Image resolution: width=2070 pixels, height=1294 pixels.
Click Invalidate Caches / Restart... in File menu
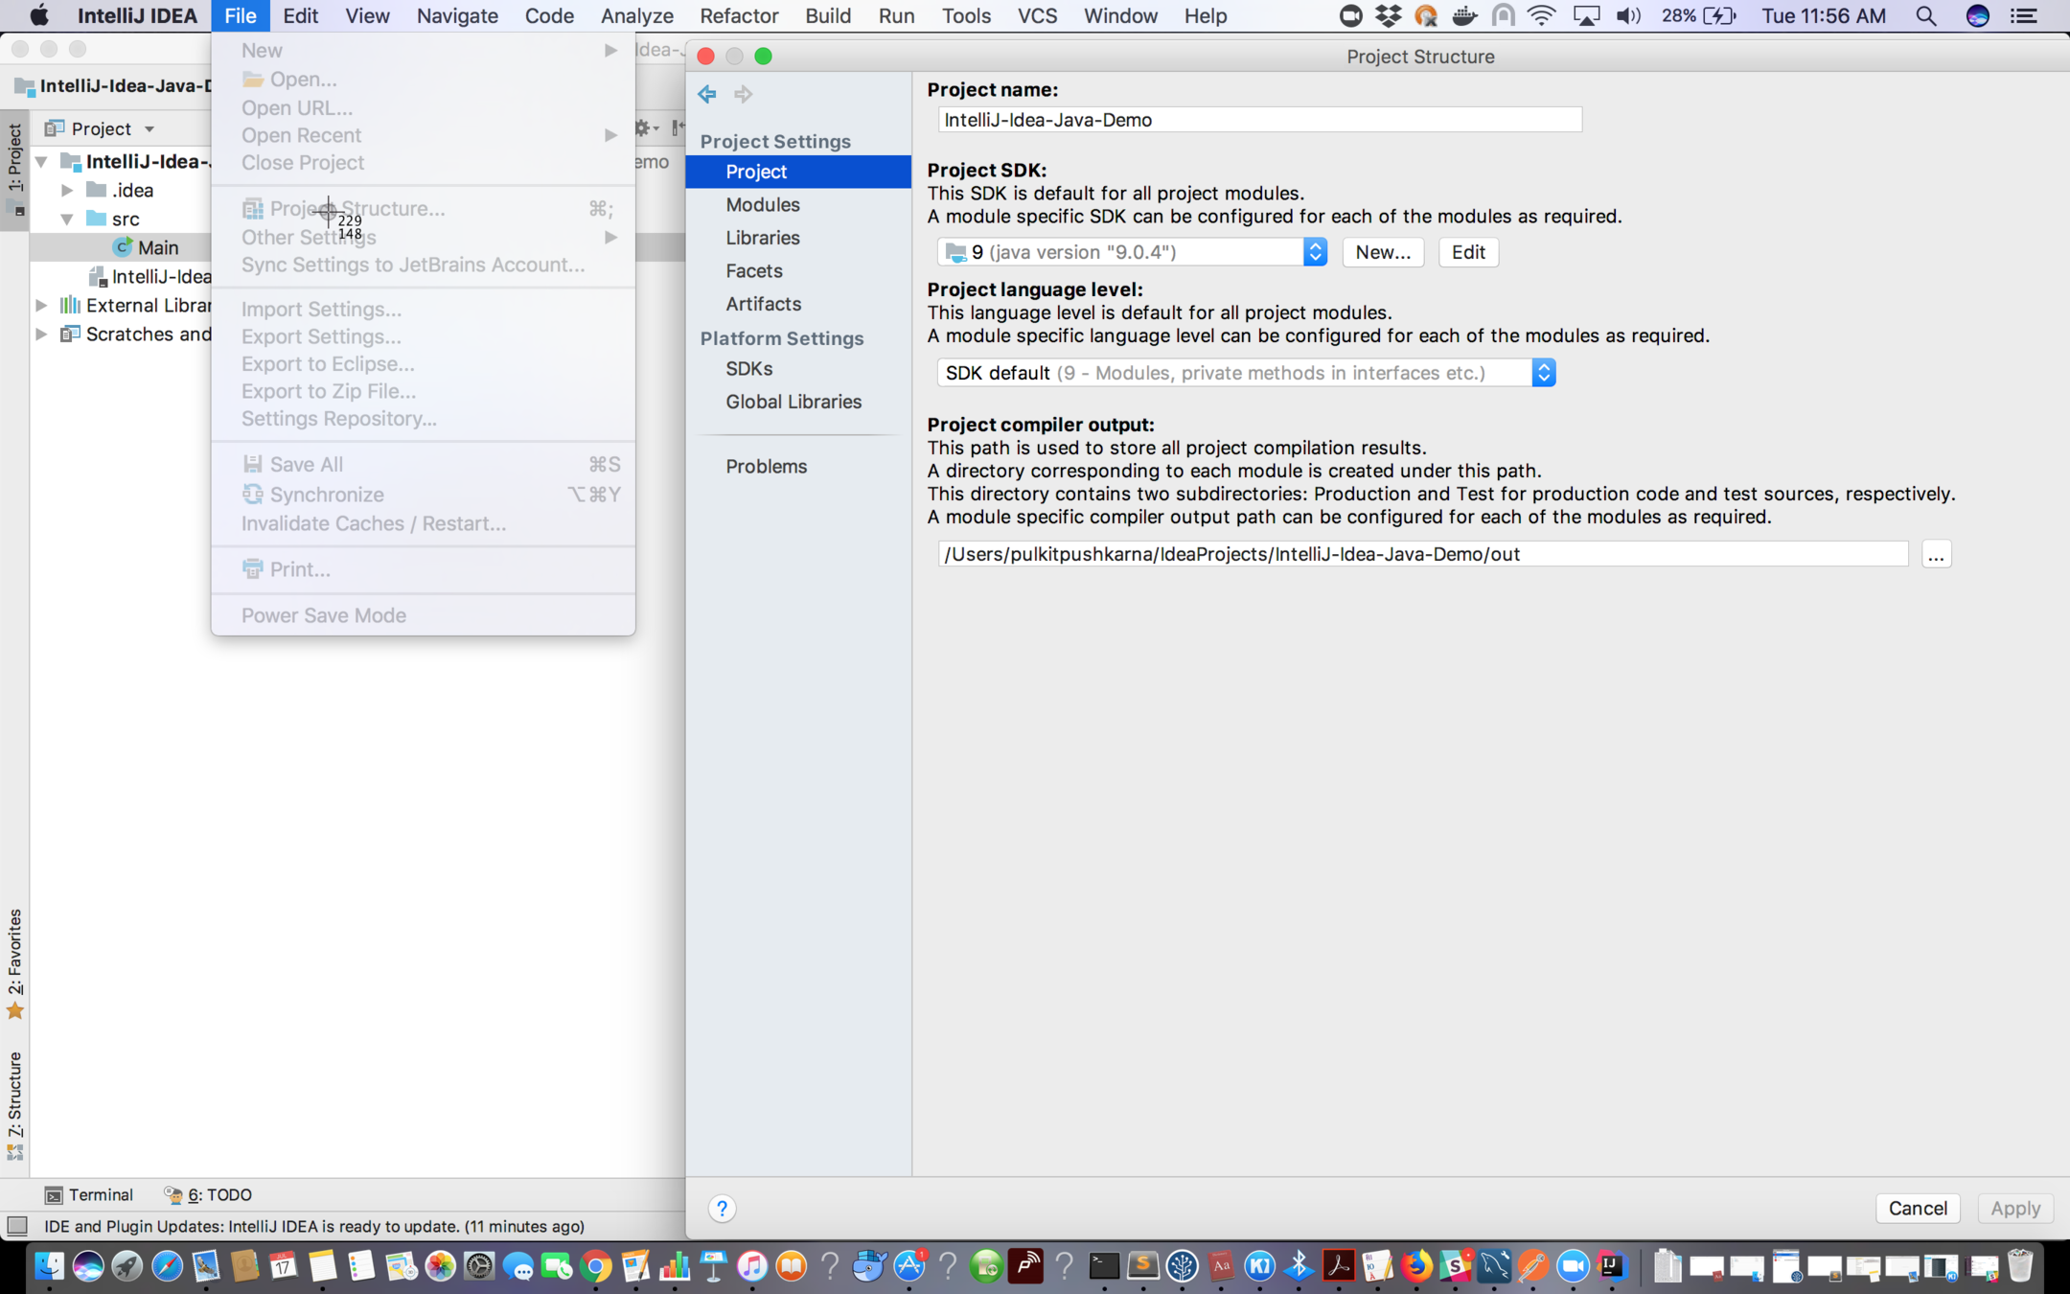pos(423,523)
